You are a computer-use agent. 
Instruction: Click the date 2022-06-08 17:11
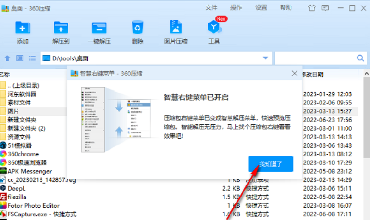[328, 214]
